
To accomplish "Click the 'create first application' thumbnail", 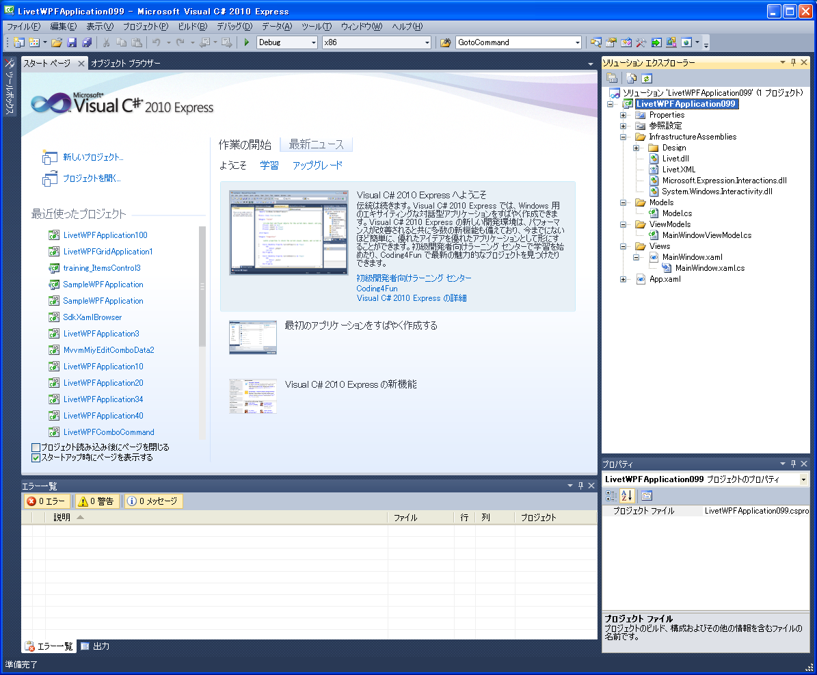I will 253,337.
